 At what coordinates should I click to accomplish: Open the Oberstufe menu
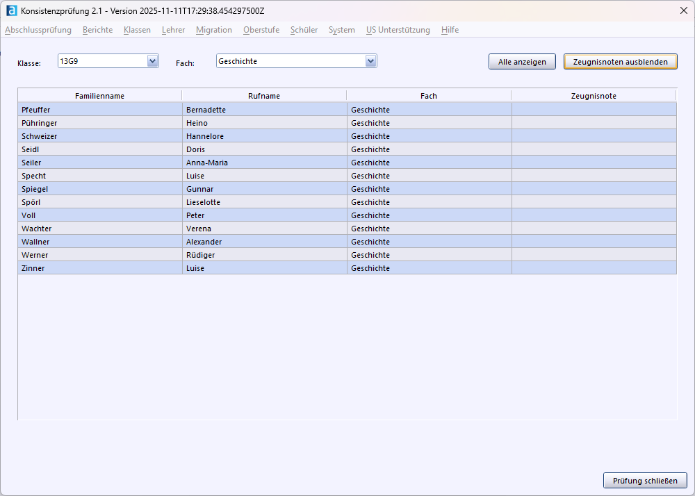(261, 30)
